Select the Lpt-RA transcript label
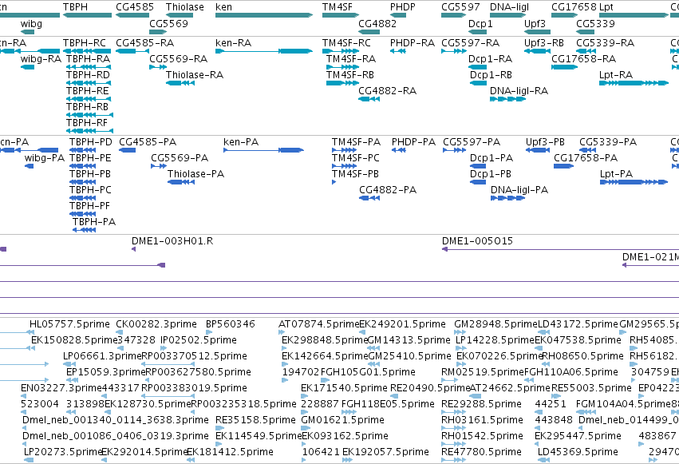The height and width of the screenshot is (464, 679). [616, 75]
